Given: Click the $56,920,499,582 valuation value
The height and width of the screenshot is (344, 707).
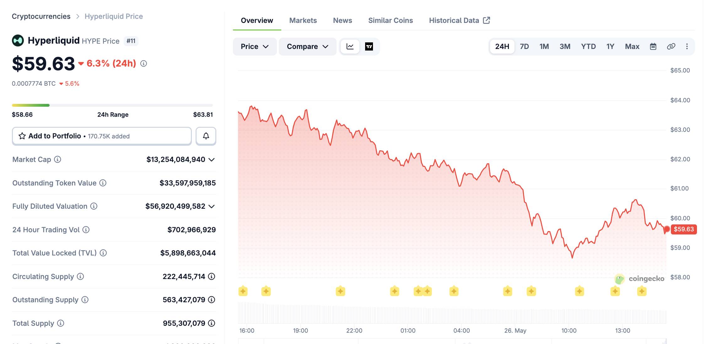Looking at the screenshot, I should [175, 206].
